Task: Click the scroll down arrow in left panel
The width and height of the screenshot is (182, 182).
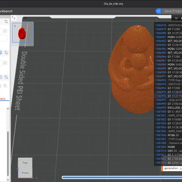Action: [8, 180]
